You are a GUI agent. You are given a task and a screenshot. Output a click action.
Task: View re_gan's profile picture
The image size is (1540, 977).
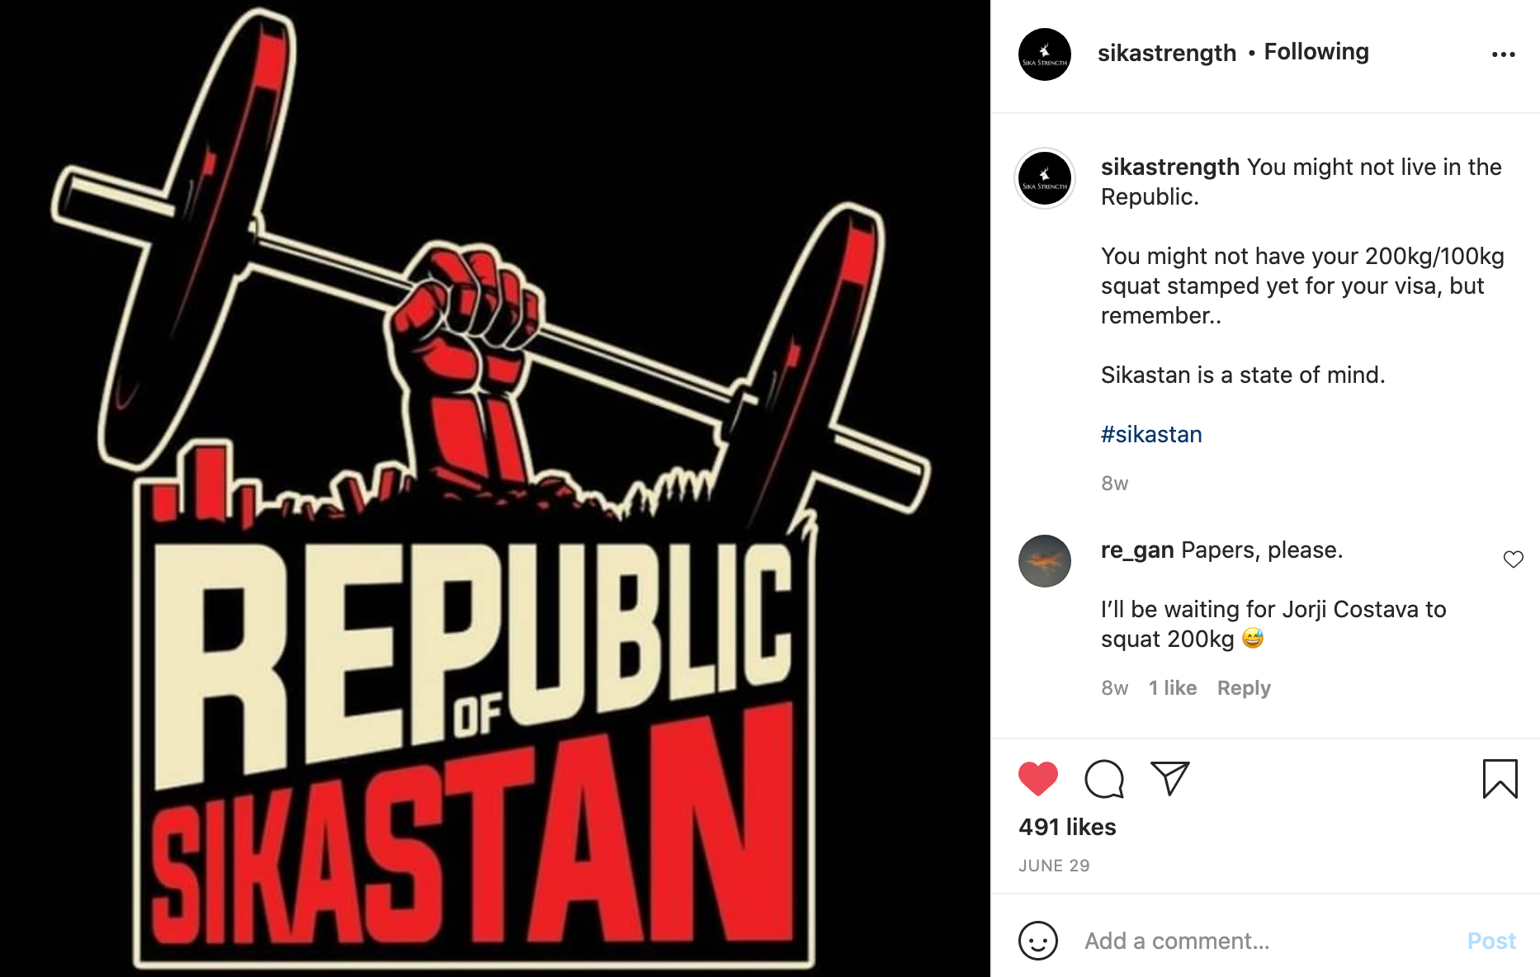[1045, 561]
